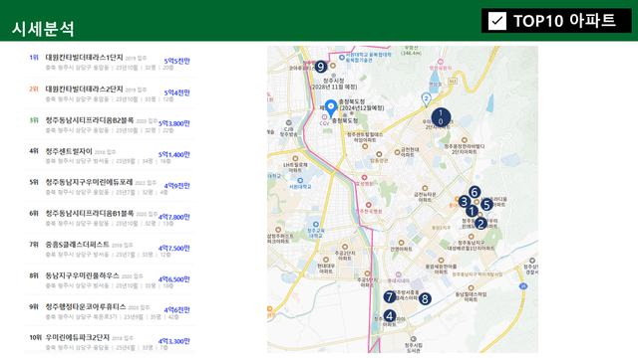Click map marker number 10
638x358 pixels.
[441, 117]
